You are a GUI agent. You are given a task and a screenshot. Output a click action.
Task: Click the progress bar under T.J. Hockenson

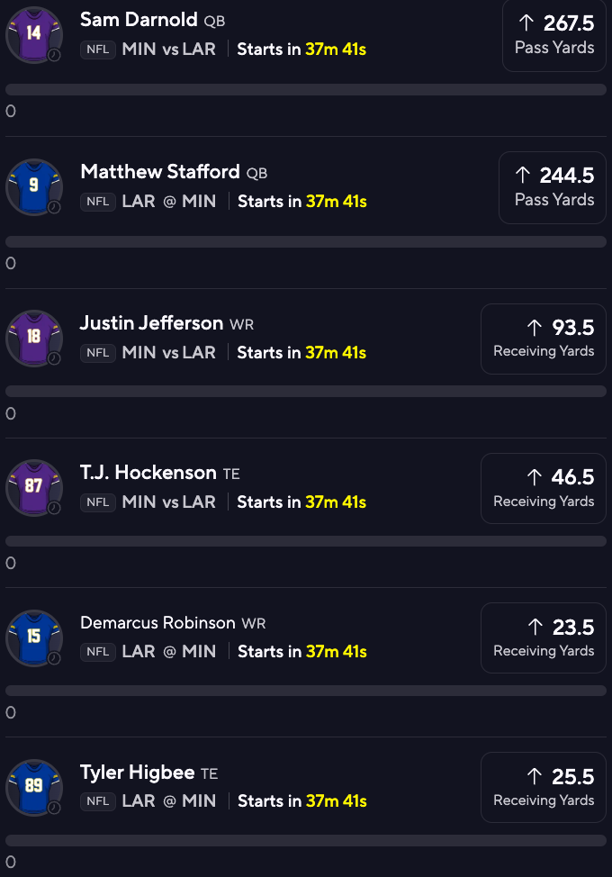coord(306,541)
